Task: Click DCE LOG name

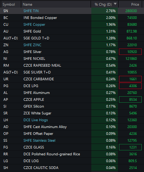Action: point(31,161)
